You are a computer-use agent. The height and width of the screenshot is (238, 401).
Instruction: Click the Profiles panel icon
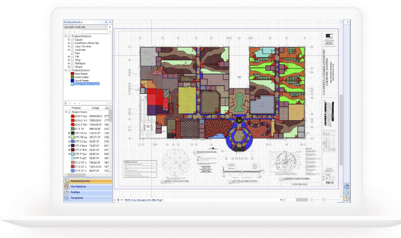[x=66, y=192]
